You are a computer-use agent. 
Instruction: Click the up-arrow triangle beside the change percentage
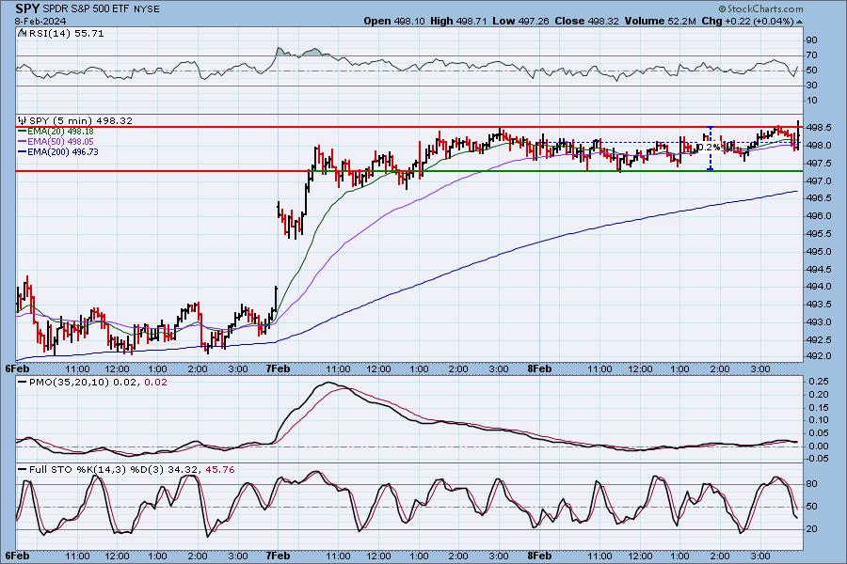799,22
